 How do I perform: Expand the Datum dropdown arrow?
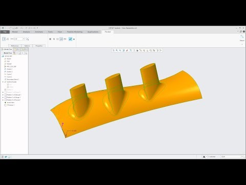[242, 44]
